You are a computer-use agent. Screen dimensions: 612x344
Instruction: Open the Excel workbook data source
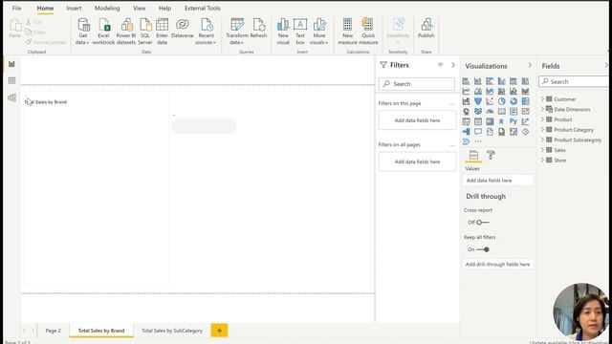point(103,32)
